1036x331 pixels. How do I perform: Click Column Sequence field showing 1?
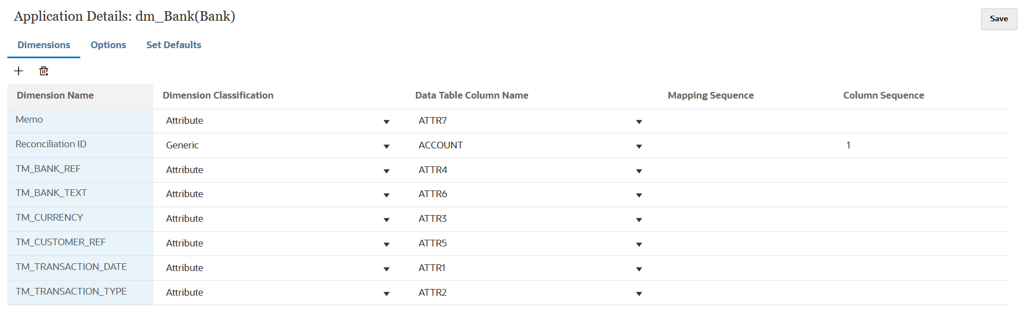[x=849, y=145]
